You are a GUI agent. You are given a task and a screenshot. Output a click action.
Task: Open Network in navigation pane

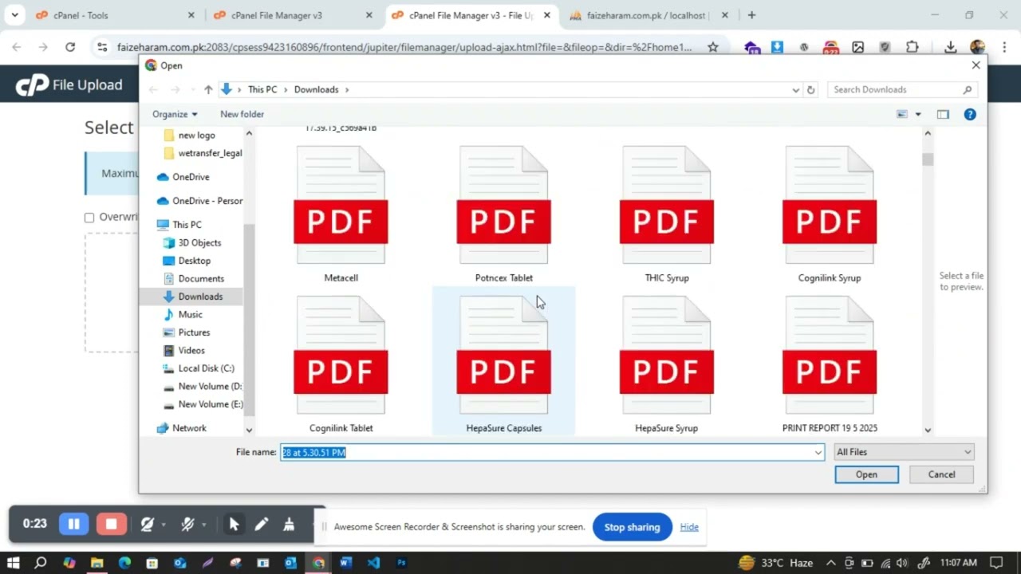pos(182,428)
